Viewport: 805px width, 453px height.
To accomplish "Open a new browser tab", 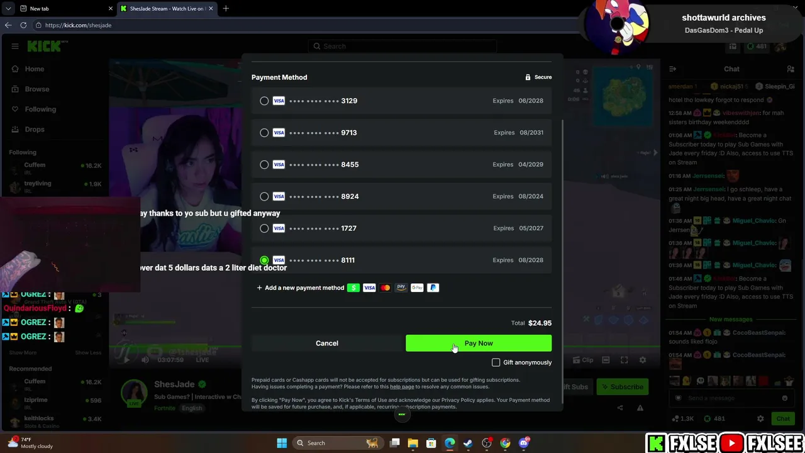I will (226, 9).
